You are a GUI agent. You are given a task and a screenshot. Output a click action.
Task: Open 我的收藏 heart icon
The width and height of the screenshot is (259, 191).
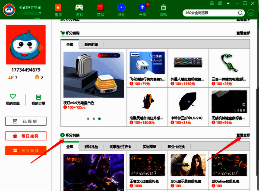click(x=13, y=96)
